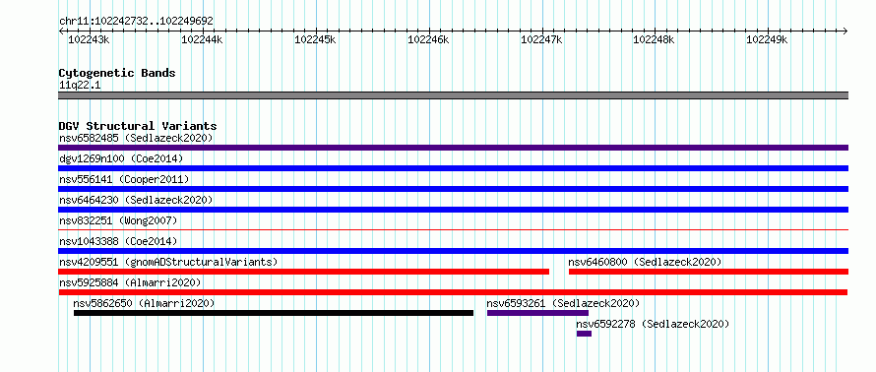Select the nsv4209551 red variant bar
This screenshot has height=372, width=876.
303,272
